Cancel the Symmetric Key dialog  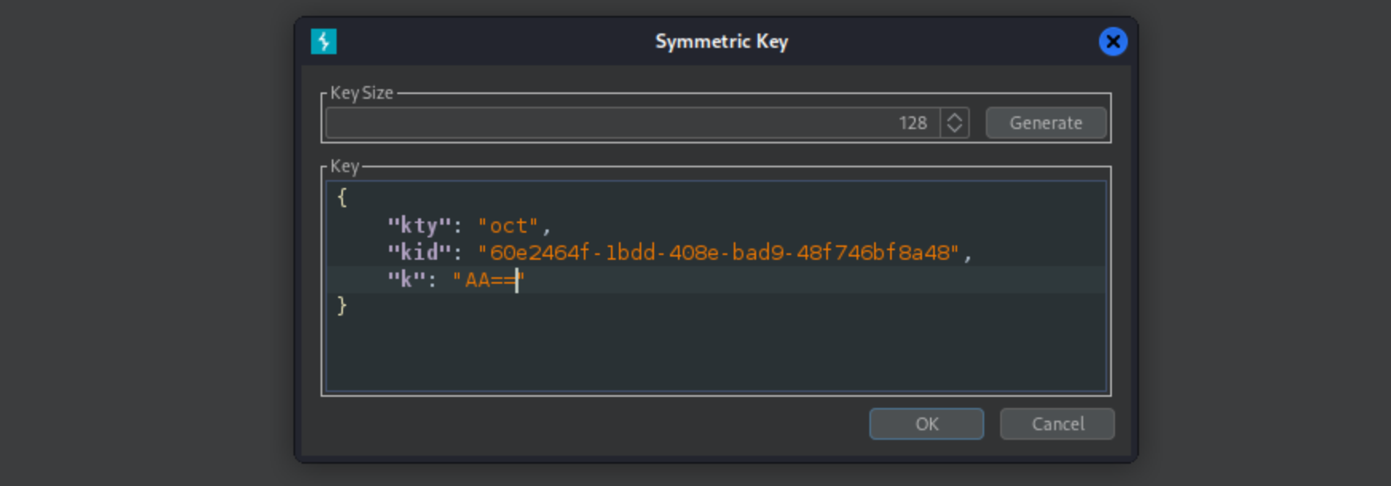pyautogui.click(x=1057, y=424)
